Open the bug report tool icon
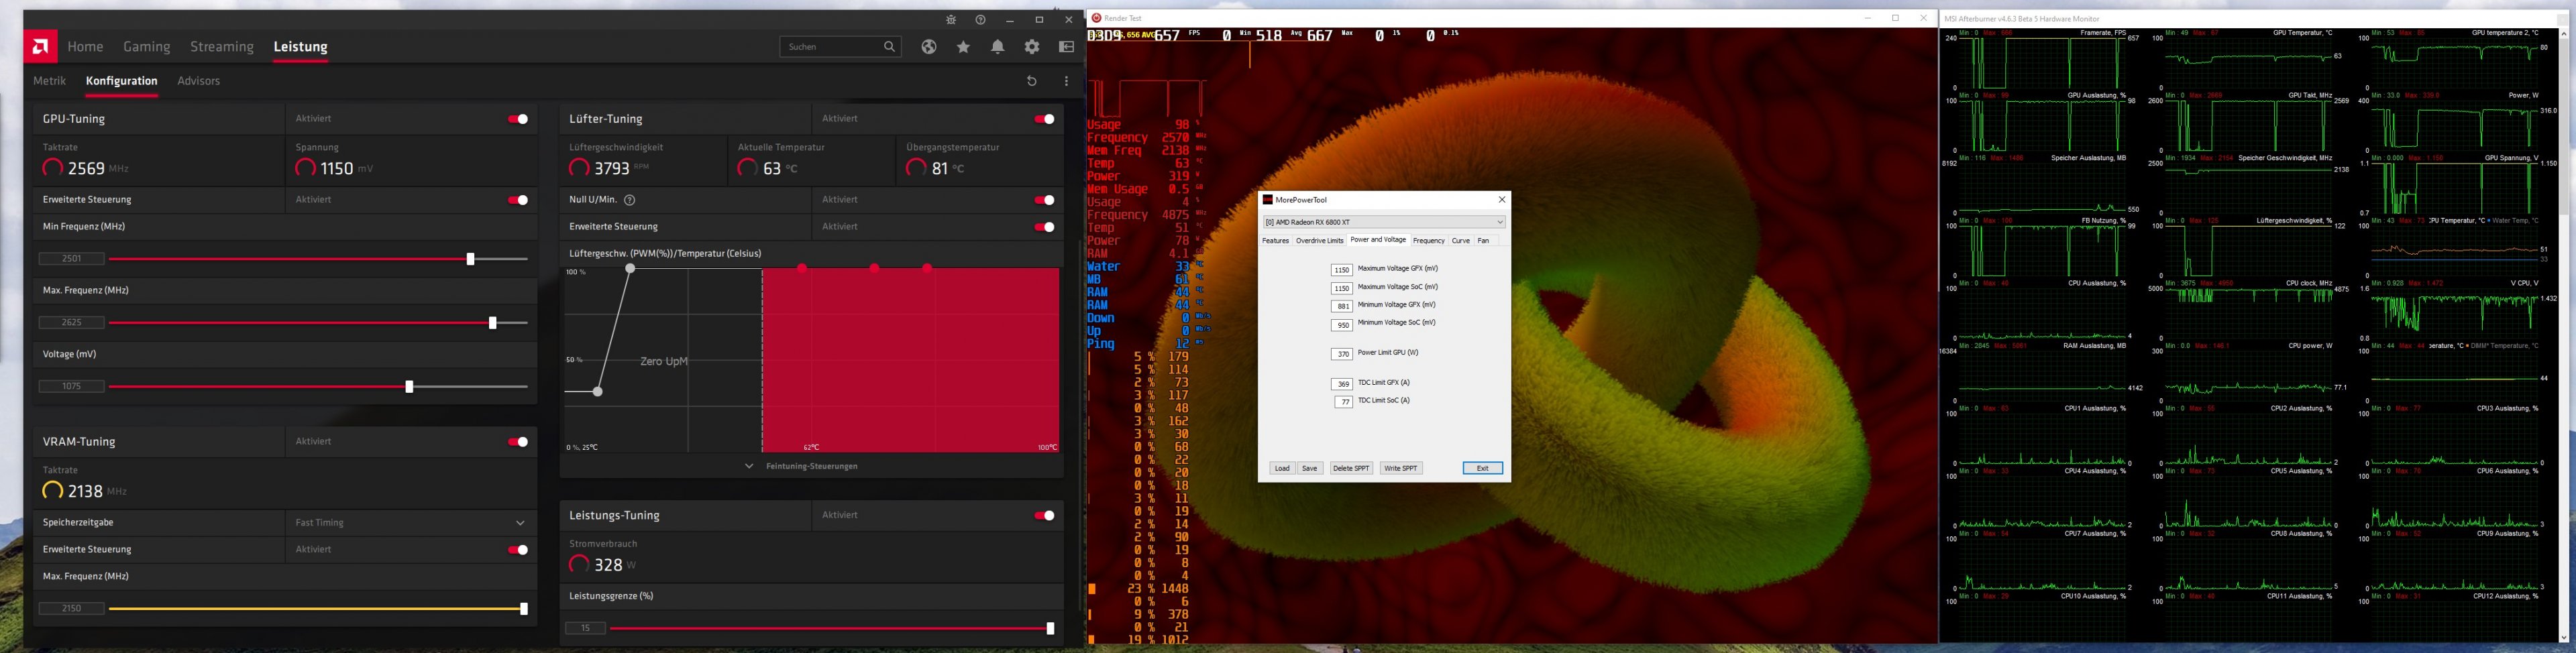The width and height of the screenshot is (2576, 653). [951, 20]
